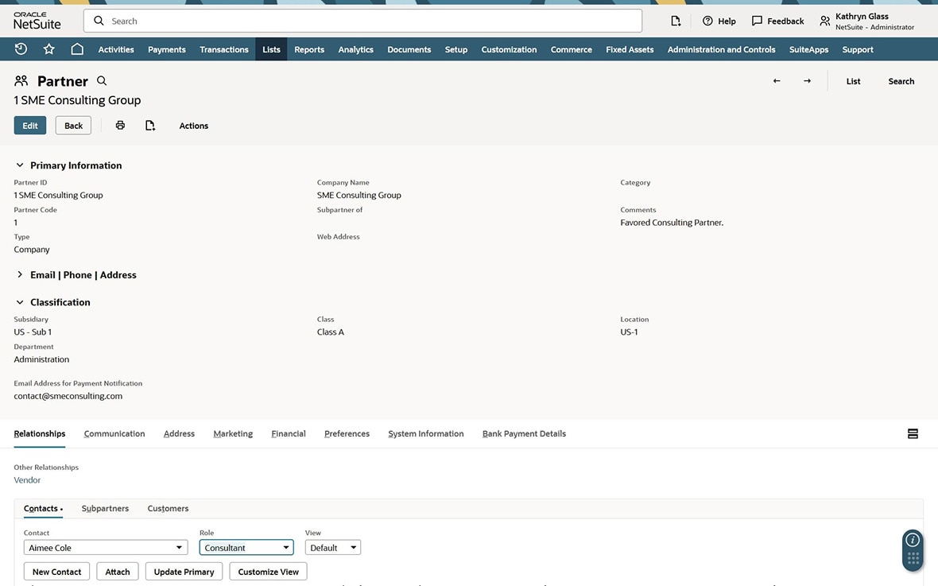Click the Edit button
This screenshot has width=938, height=586.
coord(30,126)
